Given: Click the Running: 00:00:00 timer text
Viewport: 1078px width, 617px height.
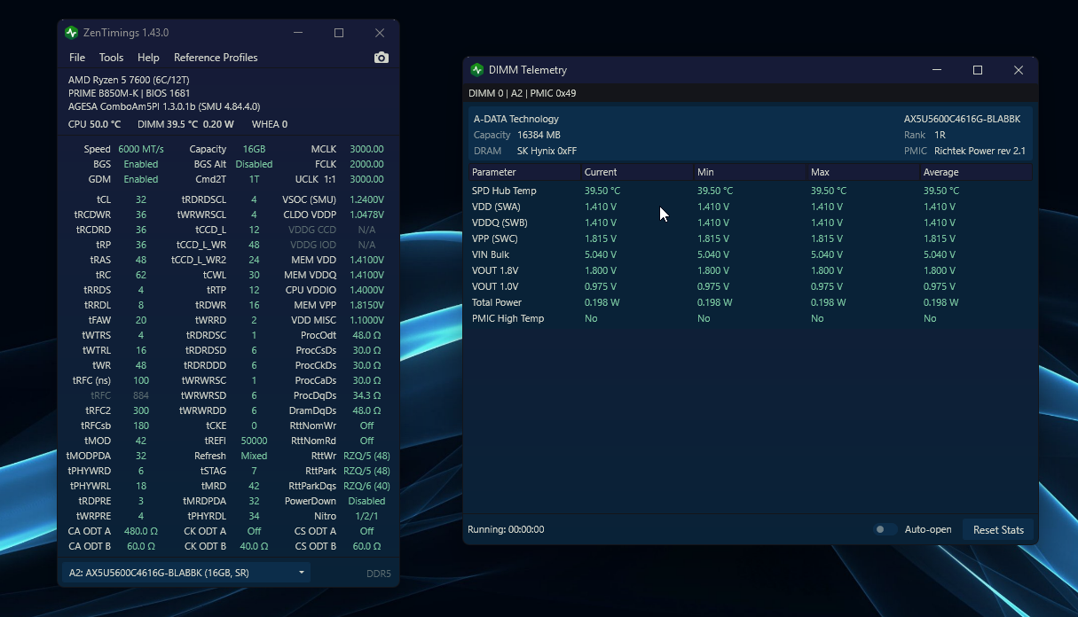Looking at the screenshot, I should (506, 529).
